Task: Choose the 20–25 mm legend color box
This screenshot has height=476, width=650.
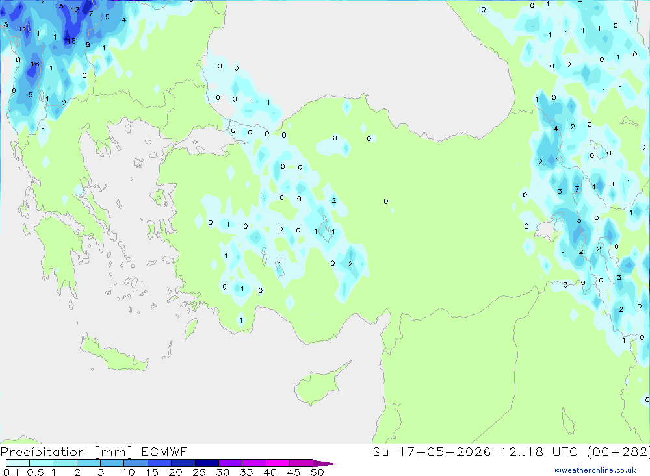Action: 183,463
